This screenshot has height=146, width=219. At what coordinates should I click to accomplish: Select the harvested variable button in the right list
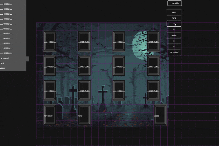[x=174, y=52]
